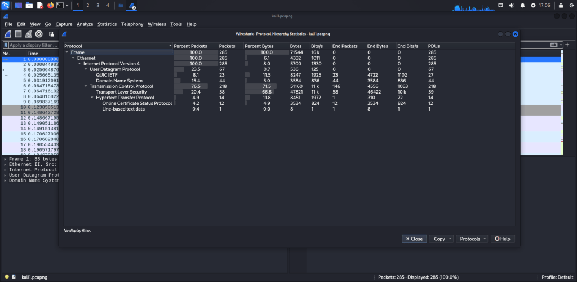This screenshot has height=282, width=577.
Task: Open capture options gear icon
Action: (39, 34)
